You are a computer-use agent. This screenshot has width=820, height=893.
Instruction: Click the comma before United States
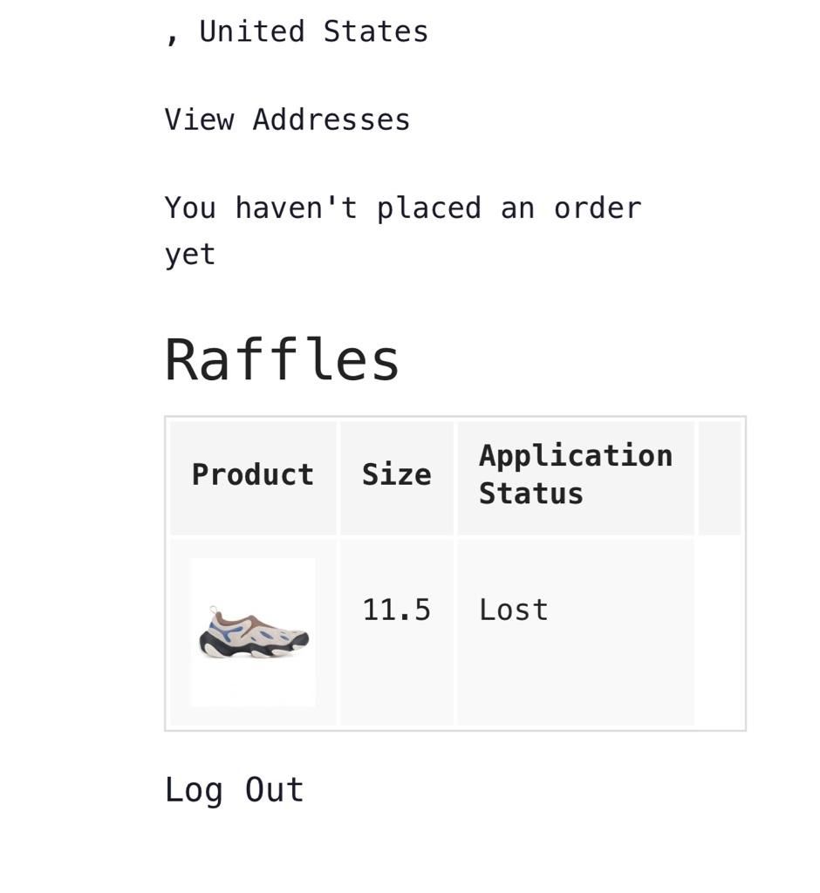173,37
